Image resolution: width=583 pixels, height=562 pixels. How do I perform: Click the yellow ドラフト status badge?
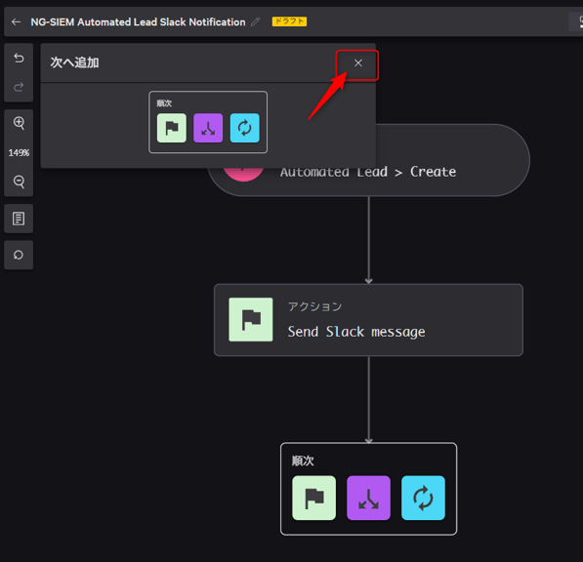289,21
